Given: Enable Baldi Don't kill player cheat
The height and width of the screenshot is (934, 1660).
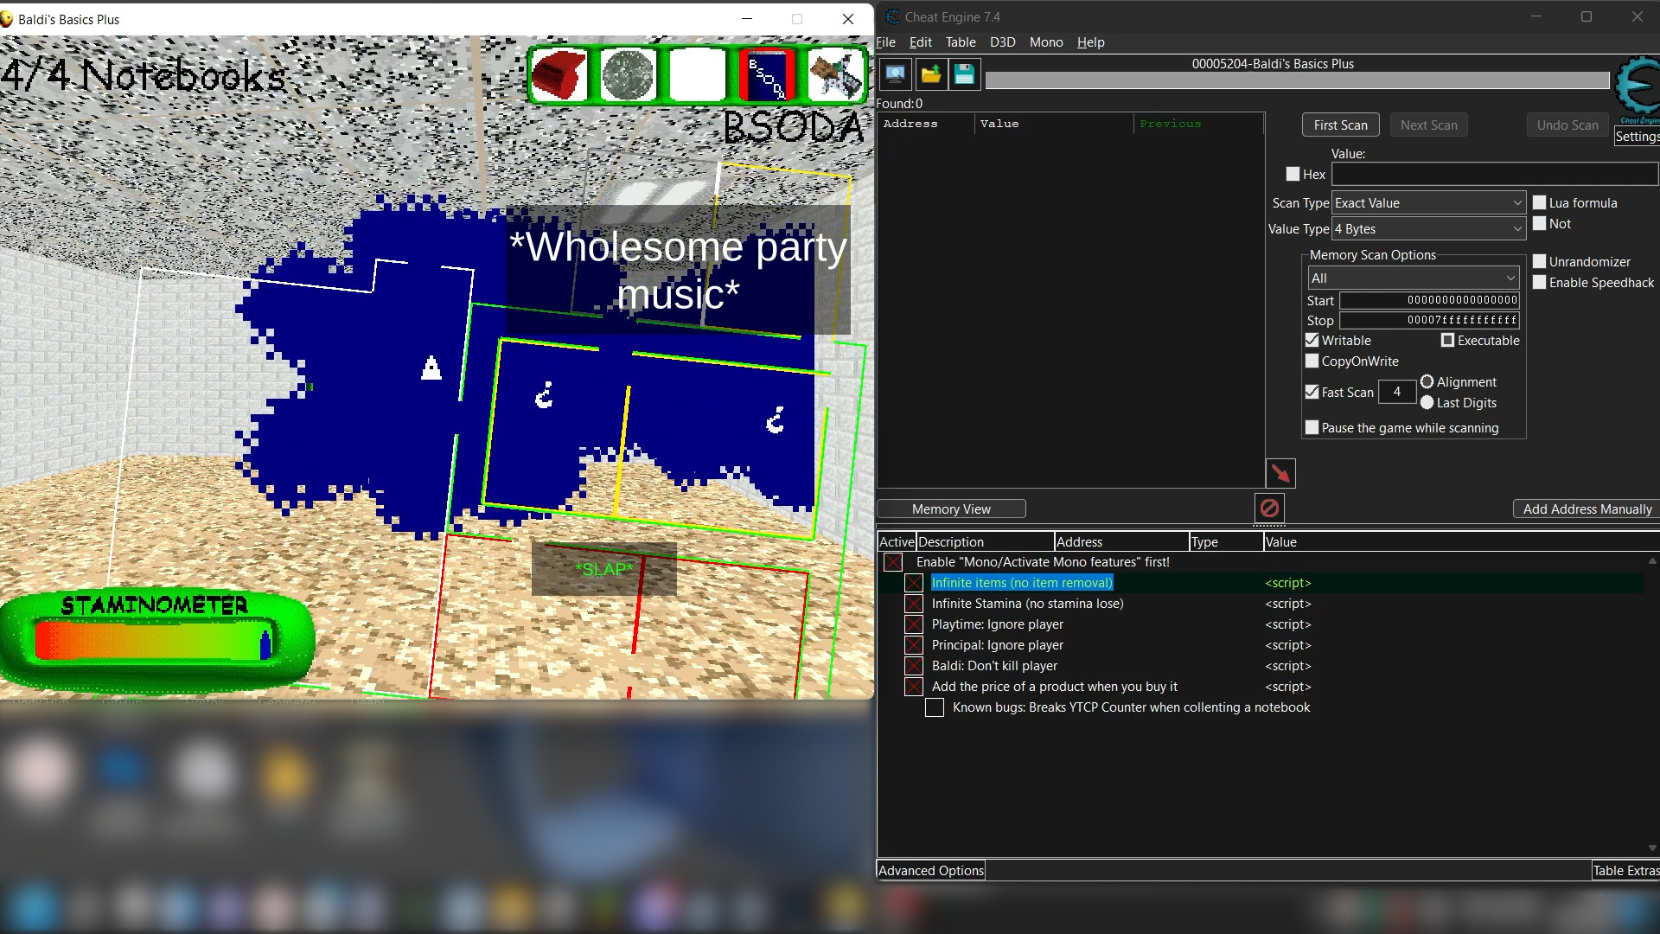Looking at the screenshot, I should 913,665.
